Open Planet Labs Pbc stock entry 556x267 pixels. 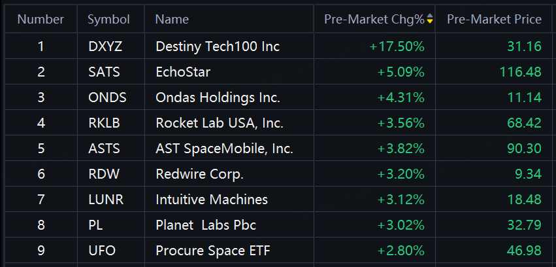tap(206, 225)
